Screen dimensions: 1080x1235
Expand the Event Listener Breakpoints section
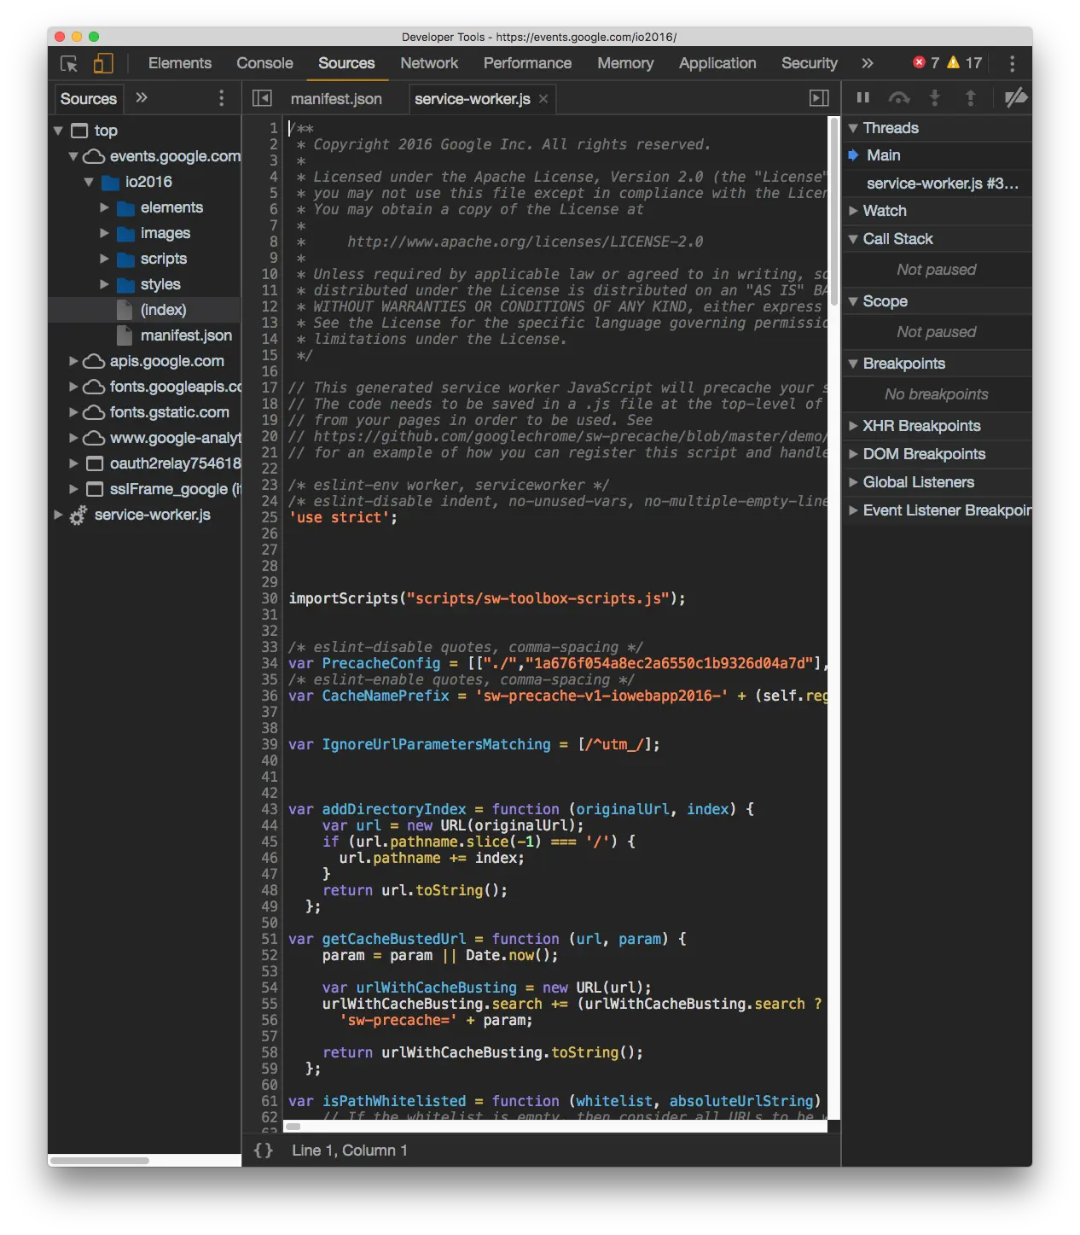(x=937, y=510)
